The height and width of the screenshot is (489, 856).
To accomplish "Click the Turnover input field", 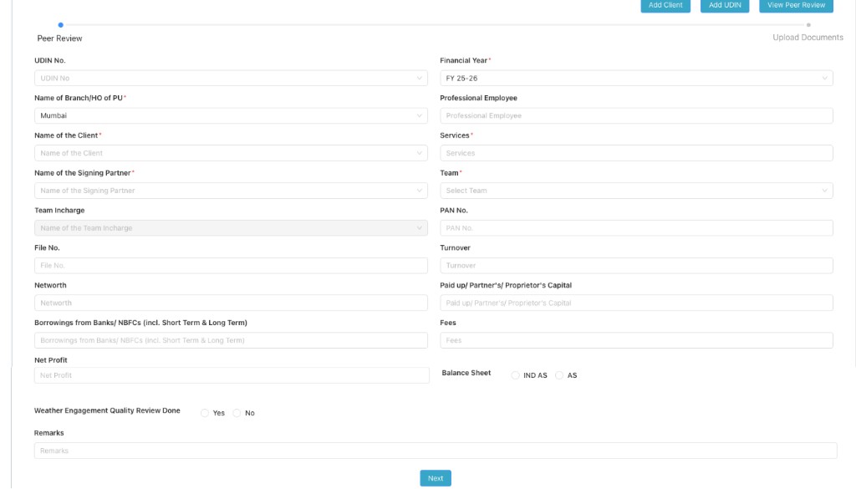I will pos(635,265).
